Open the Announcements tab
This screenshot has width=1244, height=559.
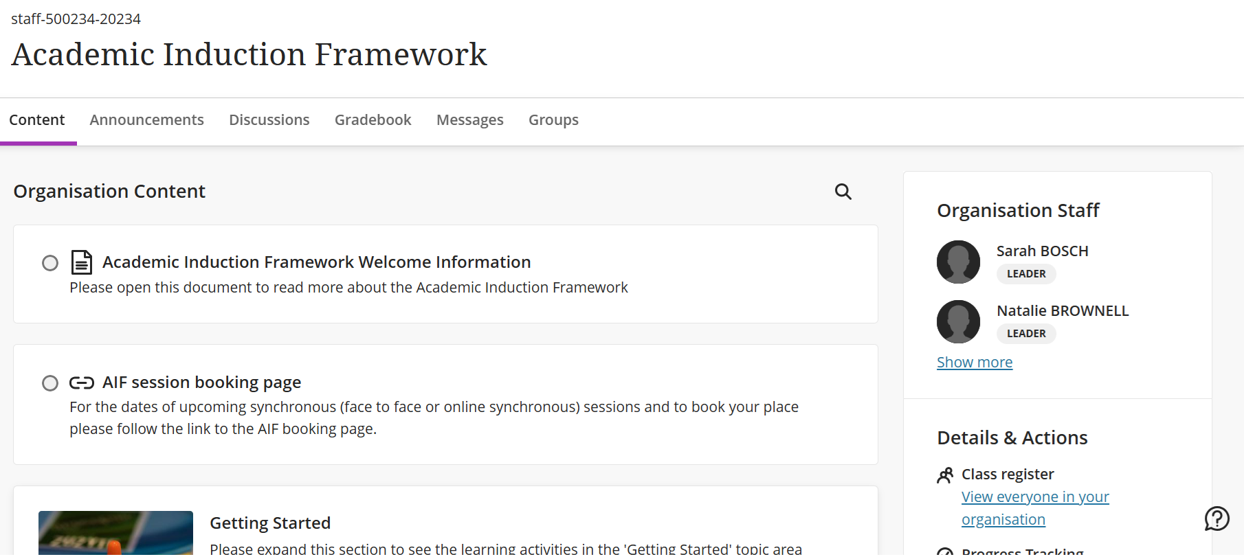click(x=146, y=120)
